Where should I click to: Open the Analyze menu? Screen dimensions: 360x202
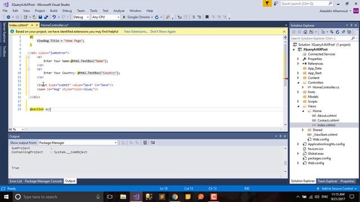click(x=119, y=11)
